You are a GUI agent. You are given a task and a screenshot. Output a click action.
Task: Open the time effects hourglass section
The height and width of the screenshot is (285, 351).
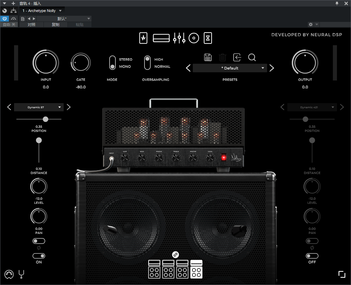click(x=208, y=38)
